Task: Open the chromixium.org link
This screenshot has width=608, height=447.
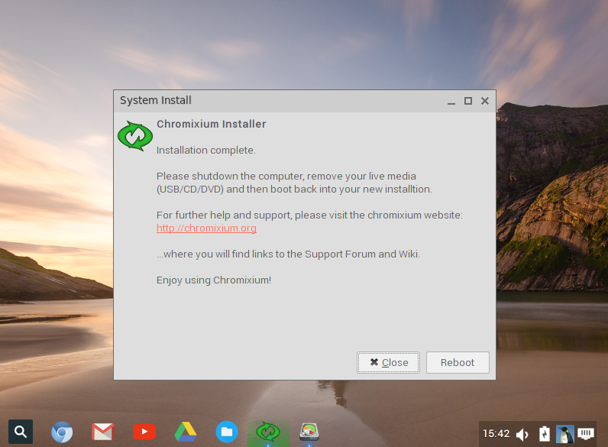Action: pyautogui.click(x=206, y=228)
